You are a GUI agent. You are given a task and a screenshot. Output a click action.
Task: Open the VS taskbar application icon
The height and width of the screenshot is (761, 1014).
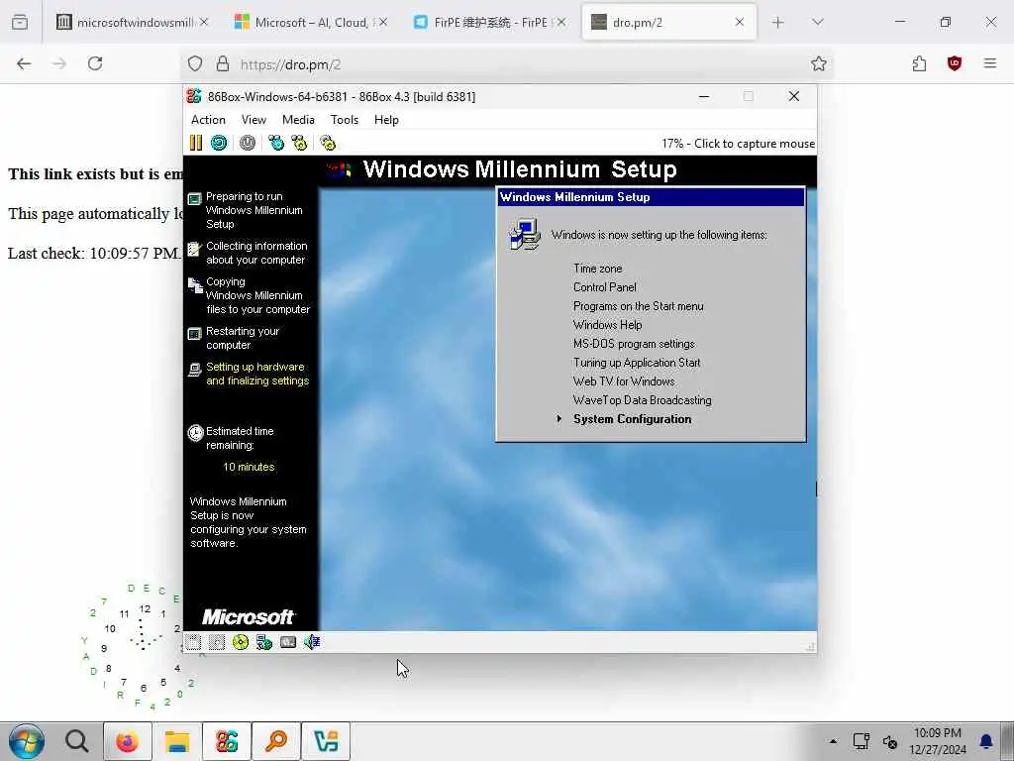326,741
